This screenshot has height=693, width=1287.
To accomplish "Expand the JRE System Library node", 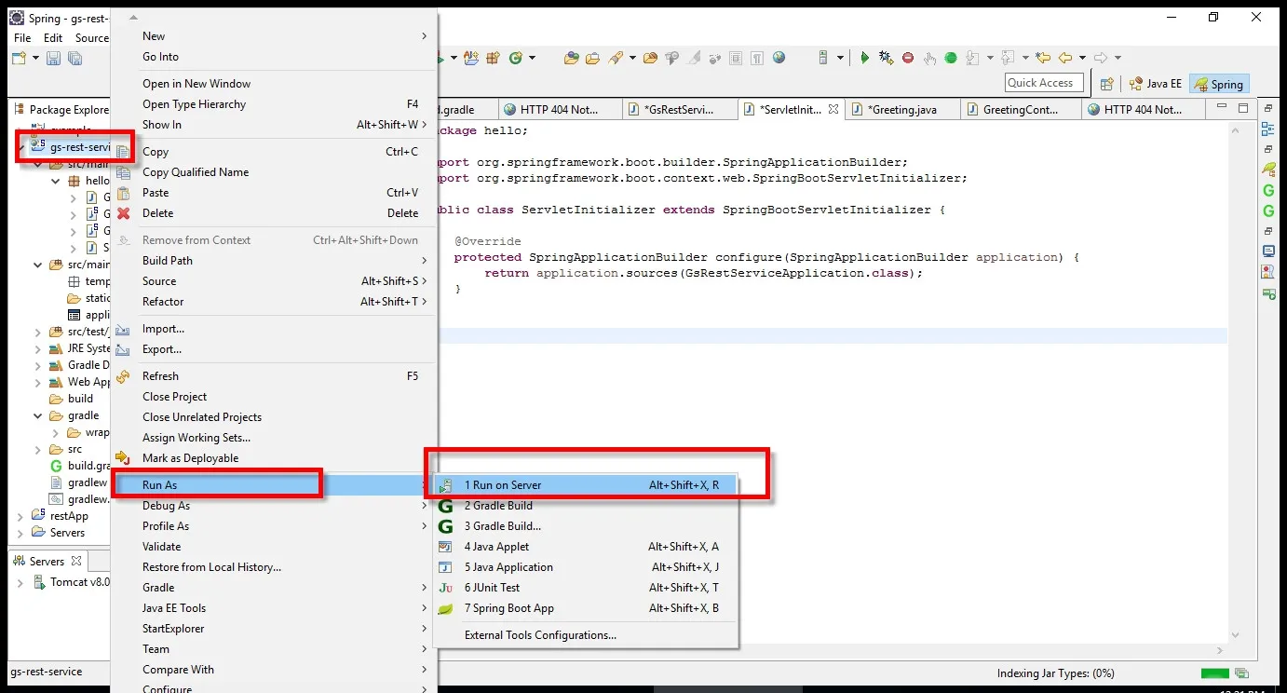I will click(38, 348).
